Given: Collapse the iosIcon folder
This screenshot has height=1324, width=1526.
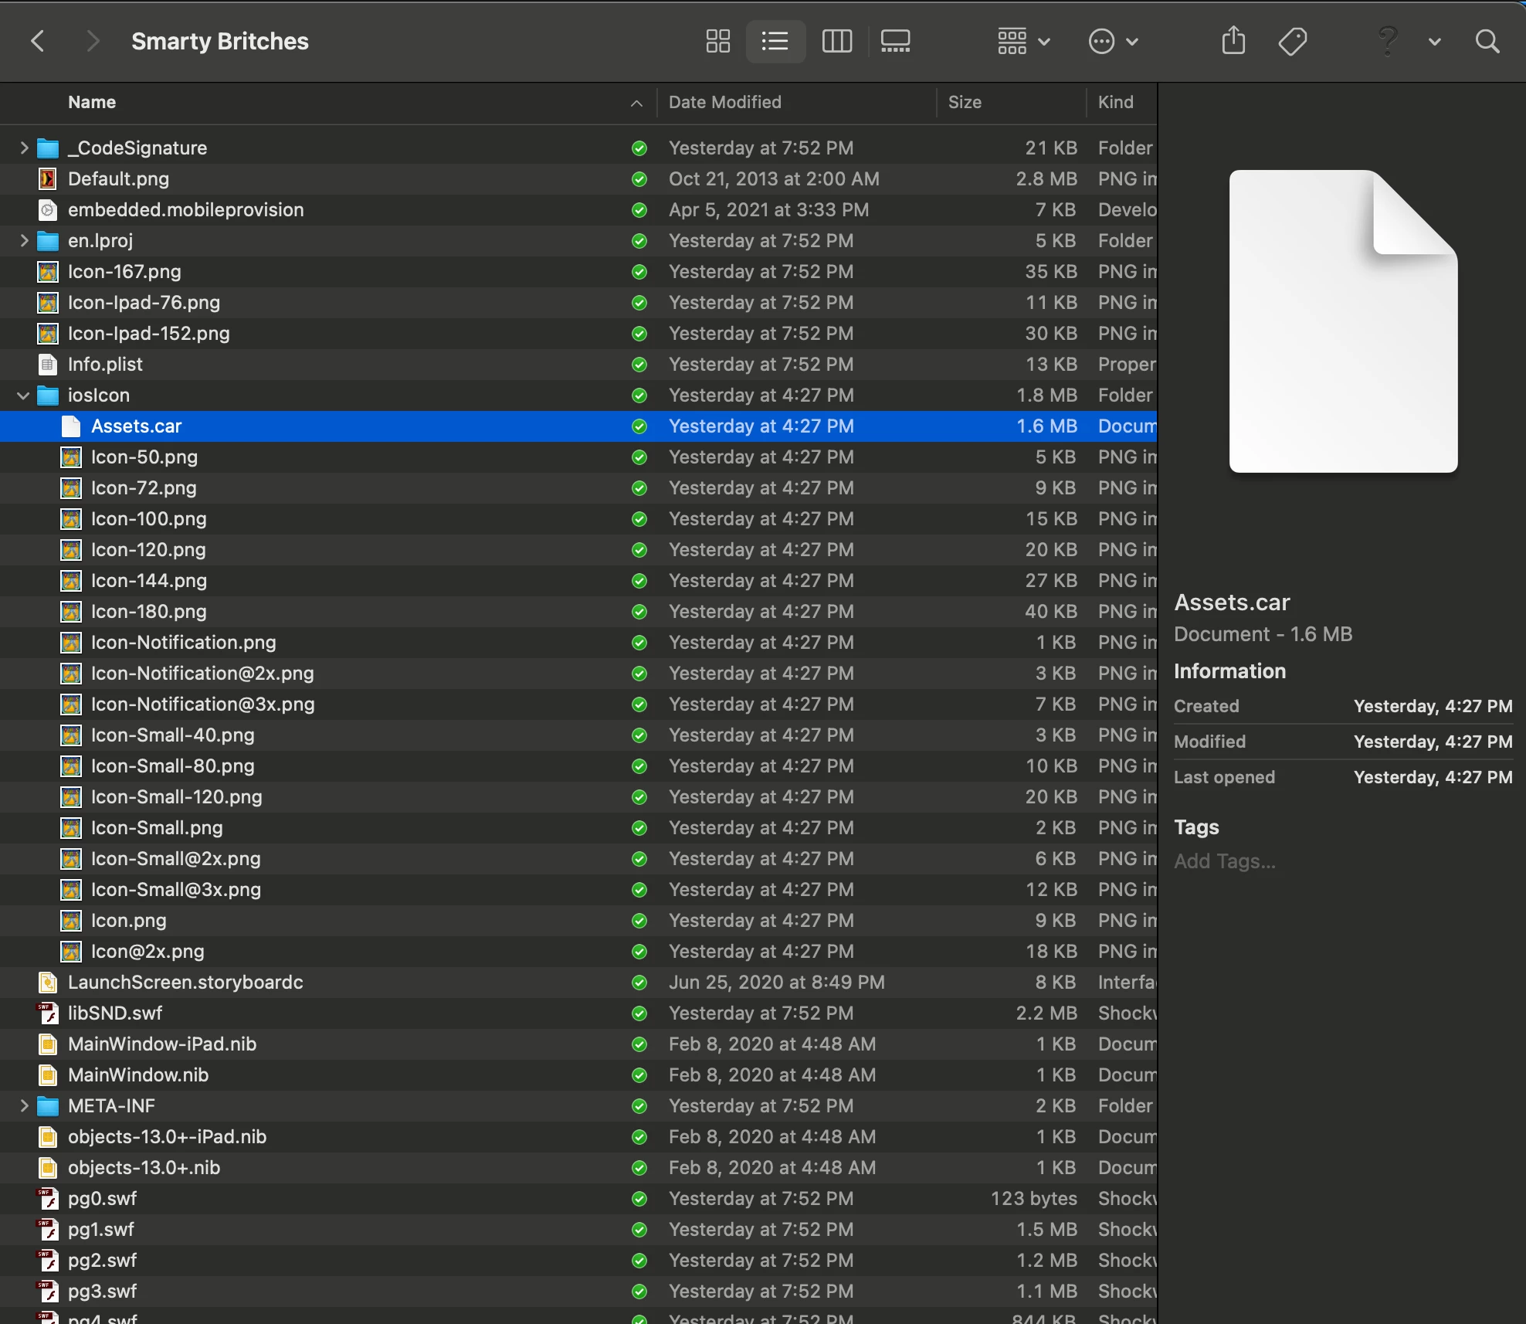Looking at the screenshot, I should click(x=24, y=396).
